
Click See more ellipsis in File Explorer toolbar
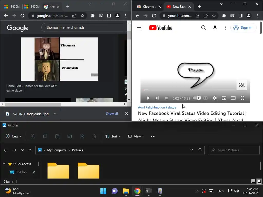(x=153, y=136)
